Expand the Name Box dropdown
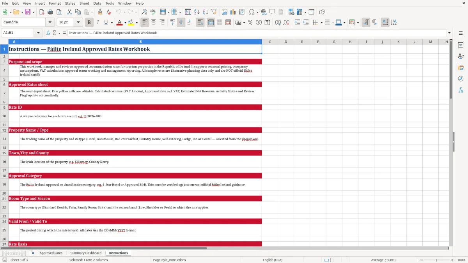Screen dimensions: 468x263 (38, 33)
